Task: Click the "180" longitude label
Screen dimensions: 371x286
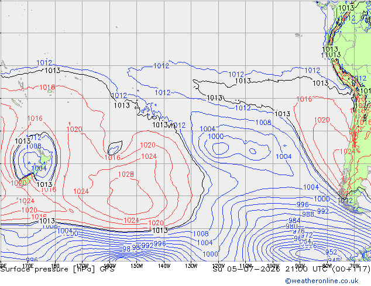Action: click(x=55, y=266)
